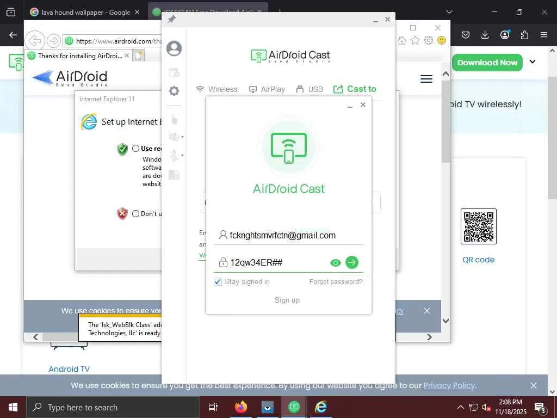Click the file document icon in sidebar

point(174,175)
